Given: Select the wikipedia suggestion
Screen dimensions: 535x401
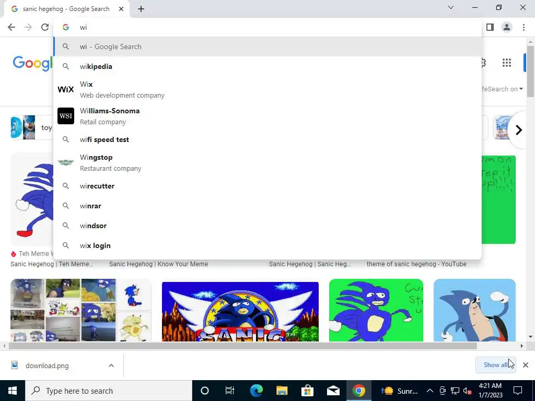Looking at the screenshot, I should click(267, 66).
